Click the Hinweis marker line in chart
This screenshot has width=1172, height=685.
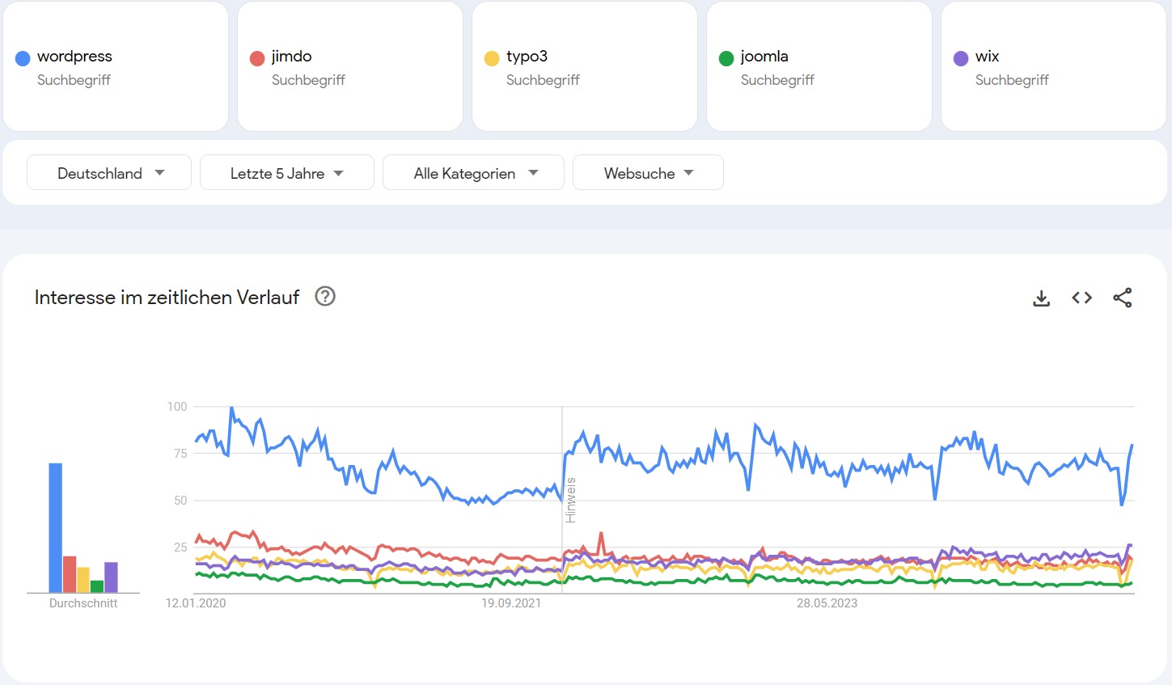[x=563, y=500]
